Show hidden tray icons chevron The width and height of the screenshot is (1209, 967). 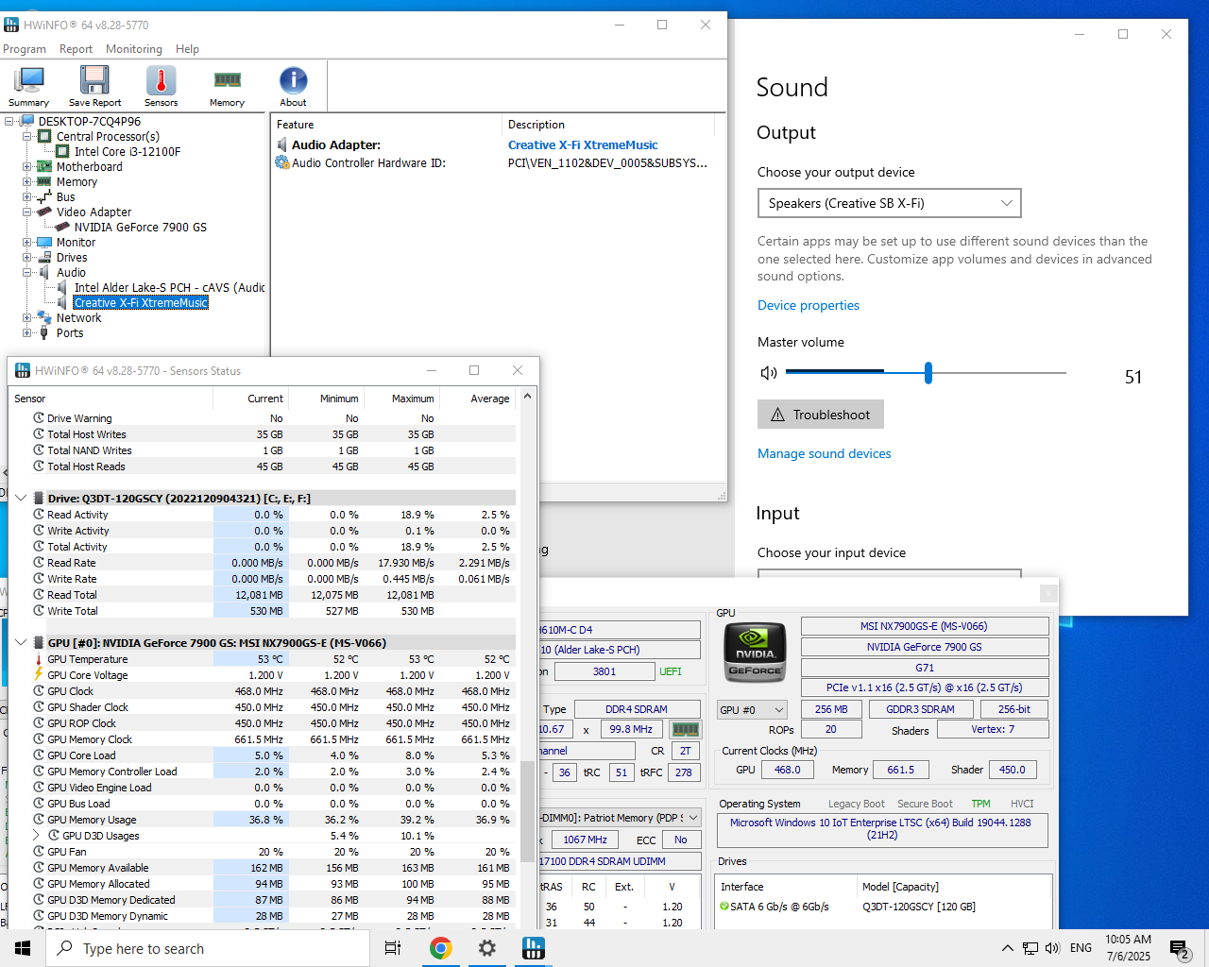(1007, 948)
